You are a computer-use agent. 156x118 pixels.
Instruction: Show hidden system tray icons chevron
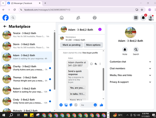click(127, 115)
